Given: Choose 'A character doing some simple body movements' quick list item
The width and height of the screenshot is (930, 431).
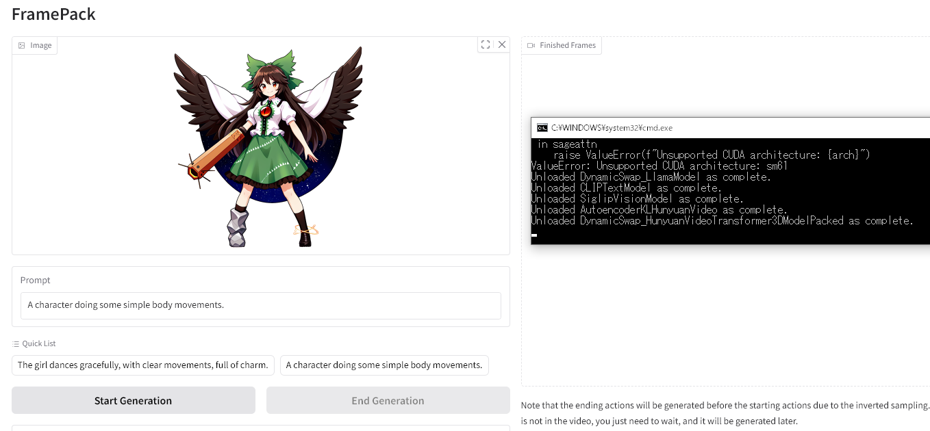Looking at the screenshot, I should 384,365.
